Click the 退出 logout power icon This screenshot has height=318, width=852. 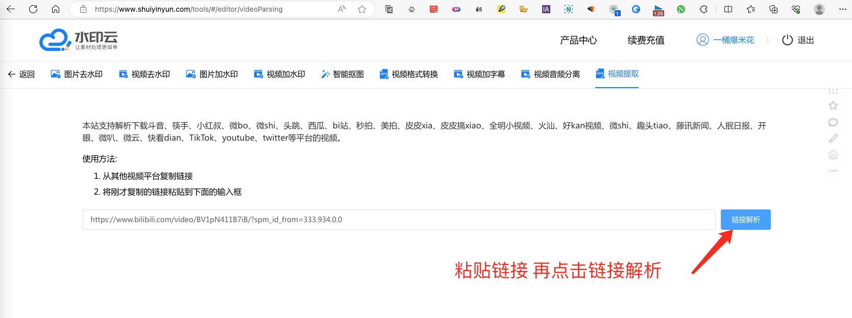click(x=787, y=40)
